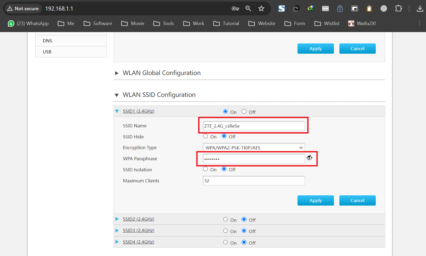The image size is (426, 256).
Task: Open the Form bookmarks folder
Action: pyautogui.click(x=295, y=23)
